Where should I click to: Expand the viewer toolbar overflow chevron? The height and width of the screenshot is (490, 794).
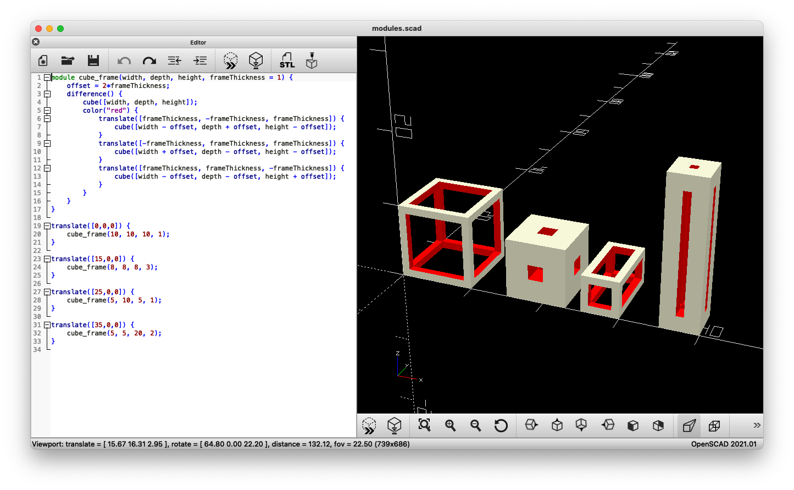757,425
